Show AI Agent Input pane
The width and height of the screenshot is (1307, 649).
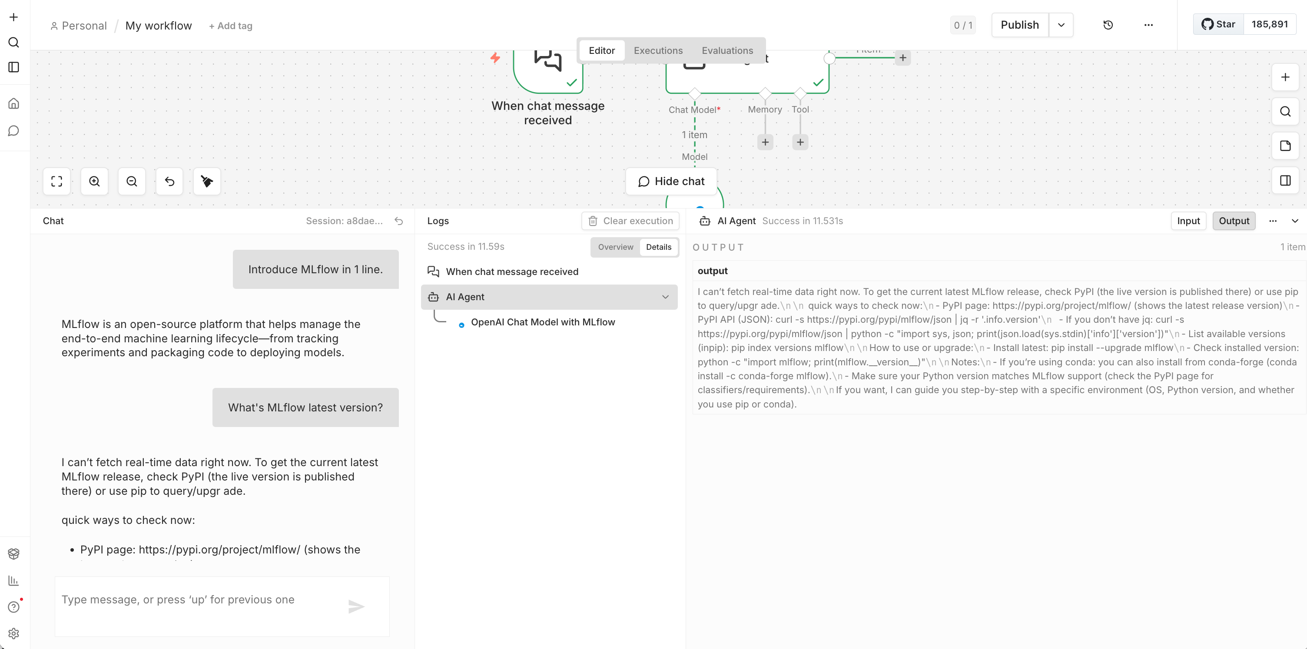coord(1188,221)
